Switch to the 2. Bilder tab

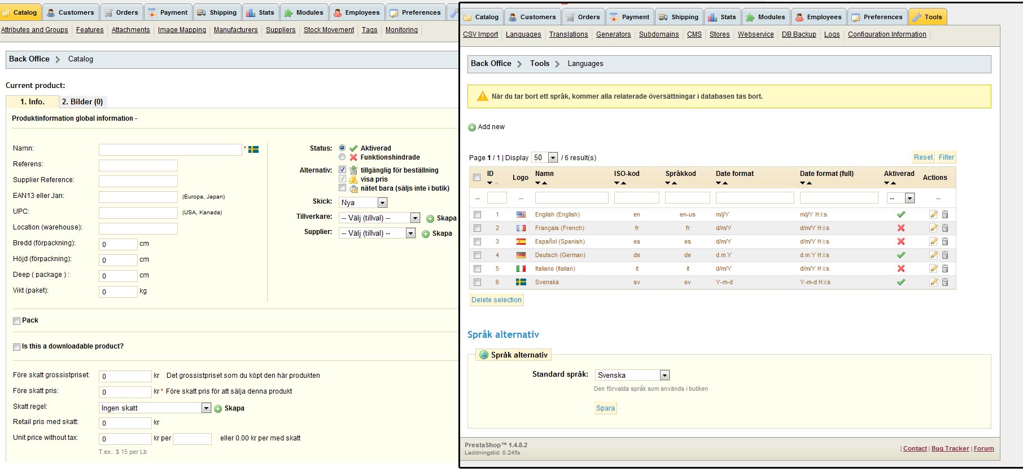82,102
